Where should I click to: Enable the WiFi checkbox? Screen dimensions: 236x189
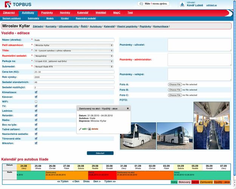point(36,101)
